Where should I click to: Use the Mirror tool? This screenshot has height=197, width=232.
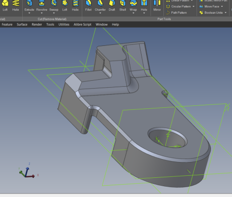point(157,3)
